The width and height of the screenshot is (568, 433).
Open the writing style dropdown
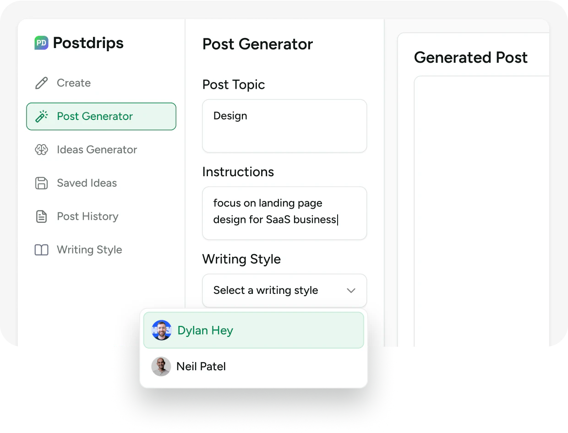tap(284, 290)
